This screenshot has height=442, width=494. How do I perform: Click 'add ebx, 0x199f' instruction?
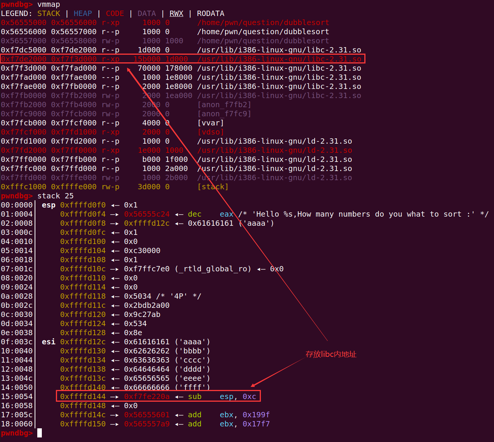(x=229, y=415)
